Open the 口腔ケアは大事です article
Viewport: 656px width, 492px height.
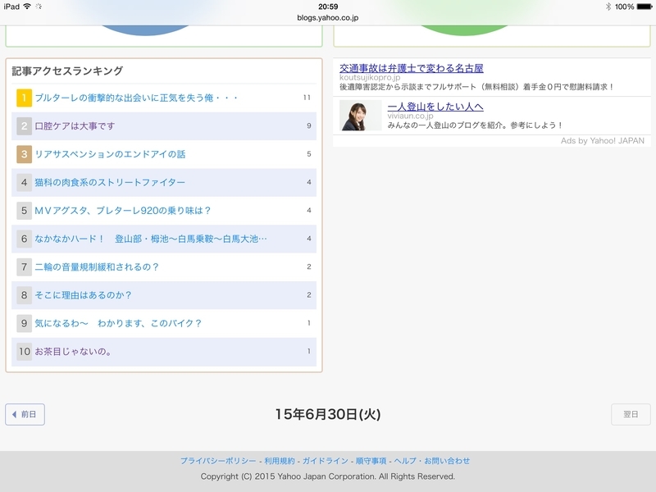coord(75,126)
